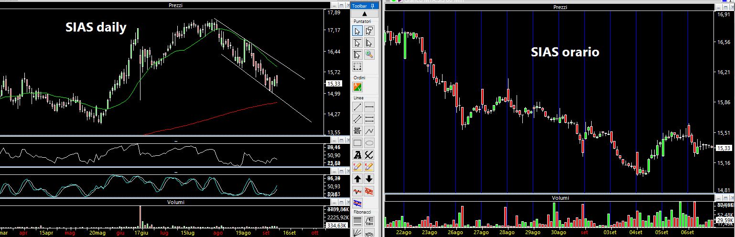Activate the zoom magnifier tool
This screenshot has height=237, width=735.
pyautogui.click(x=369, y=54)
